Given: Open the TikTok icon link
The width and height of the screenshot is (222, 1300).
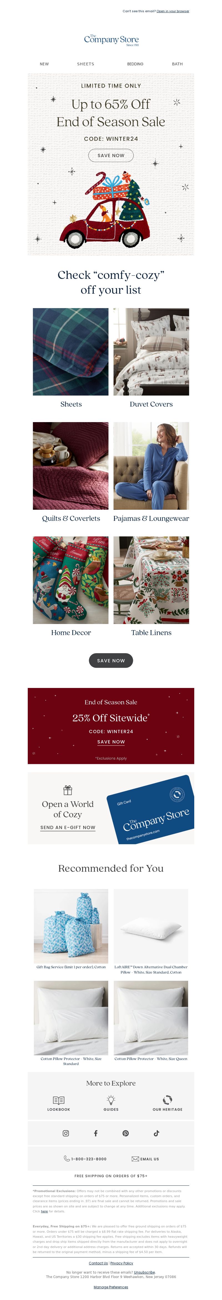Looking at the screenshot, I should click(156, 1133).
